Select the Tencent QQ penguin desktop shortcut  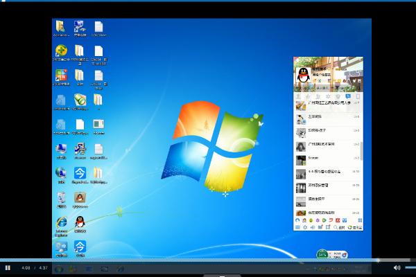80,224
